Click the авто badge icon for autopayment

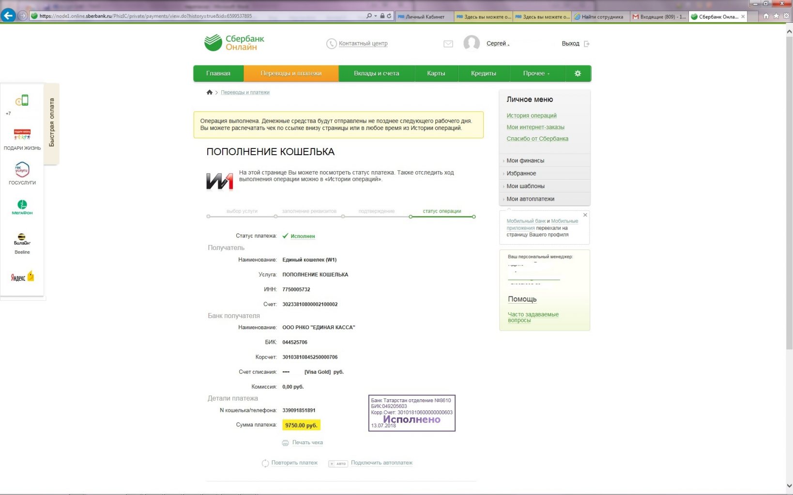[338, 464]
